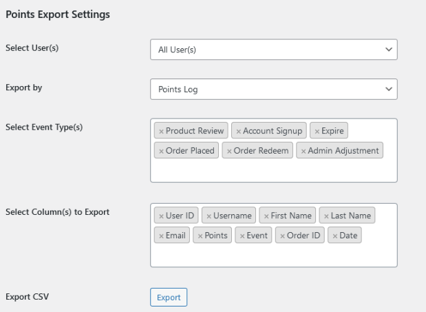Viewport: 426px width, 312px height.
Task: Remove the Last Name column tag
Action: click(326, 216)
